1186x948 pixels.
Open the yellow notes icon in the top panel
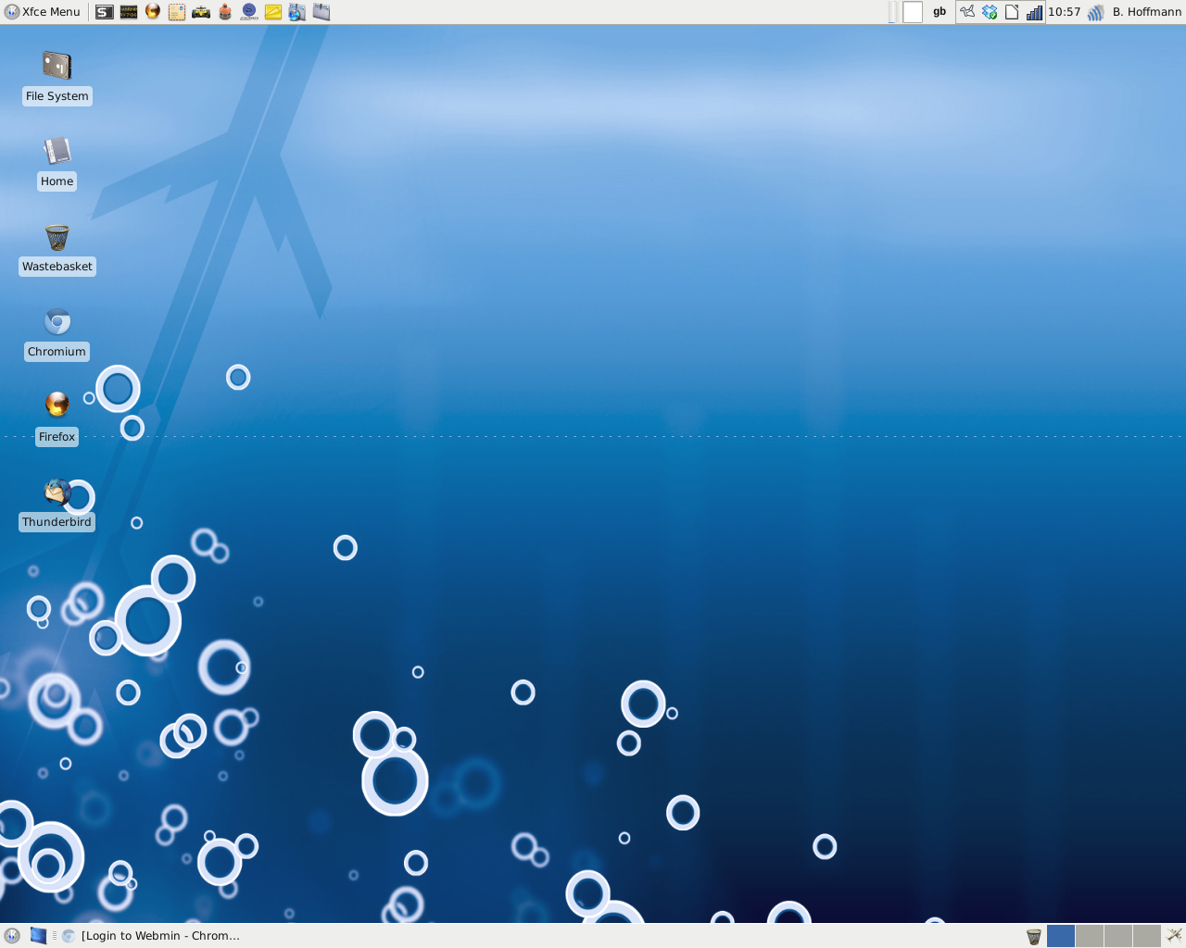point(272,12)
